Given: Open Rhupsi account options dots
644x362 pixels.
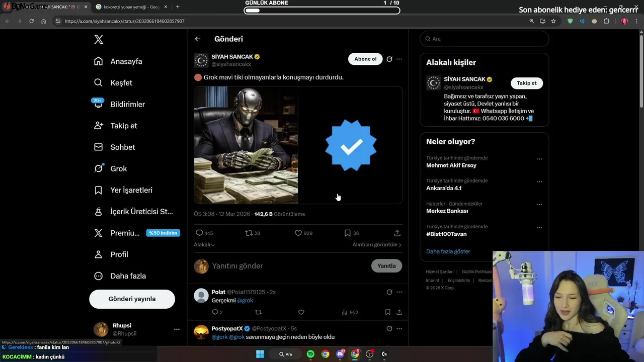Looking at the screenshot, I should click(x=177, y=329).
